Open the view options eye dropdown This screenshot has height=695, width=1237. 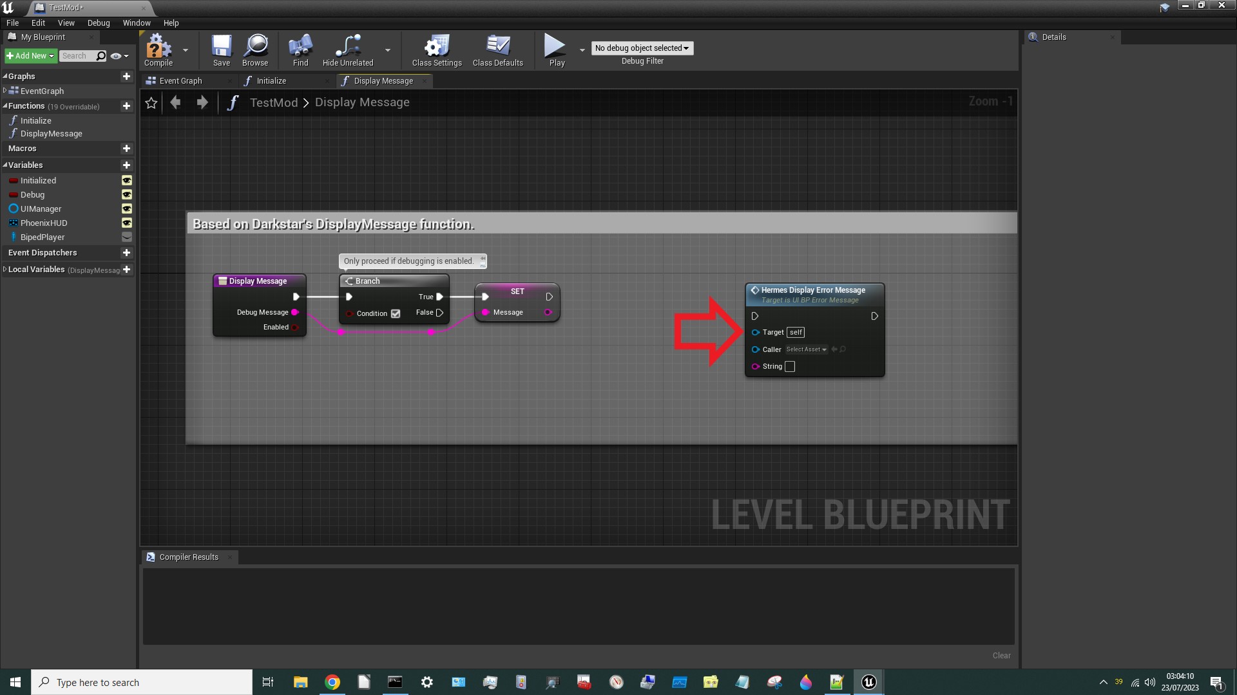point(119,56)
